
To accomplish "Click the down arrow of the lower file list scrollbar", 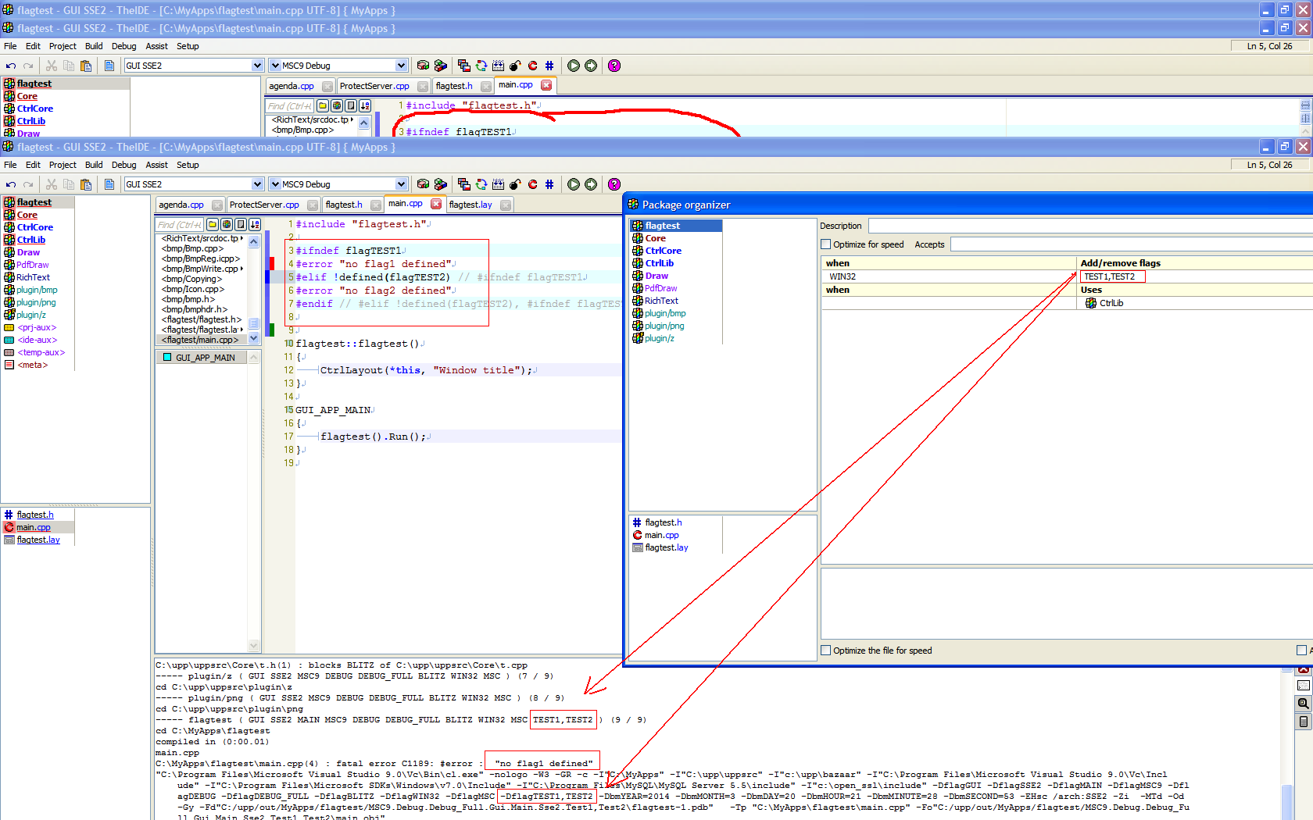I will point(253,338).
